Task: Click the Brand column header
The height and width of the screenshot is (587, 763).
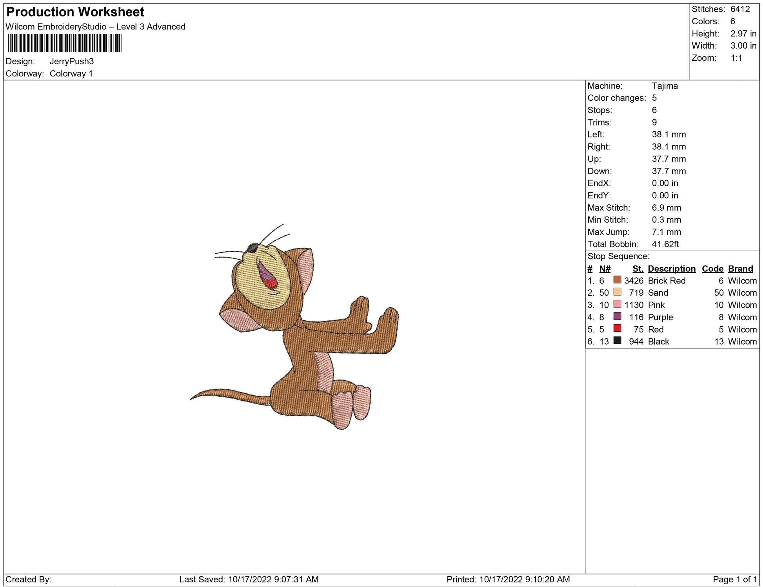Action: pos(740,269)
